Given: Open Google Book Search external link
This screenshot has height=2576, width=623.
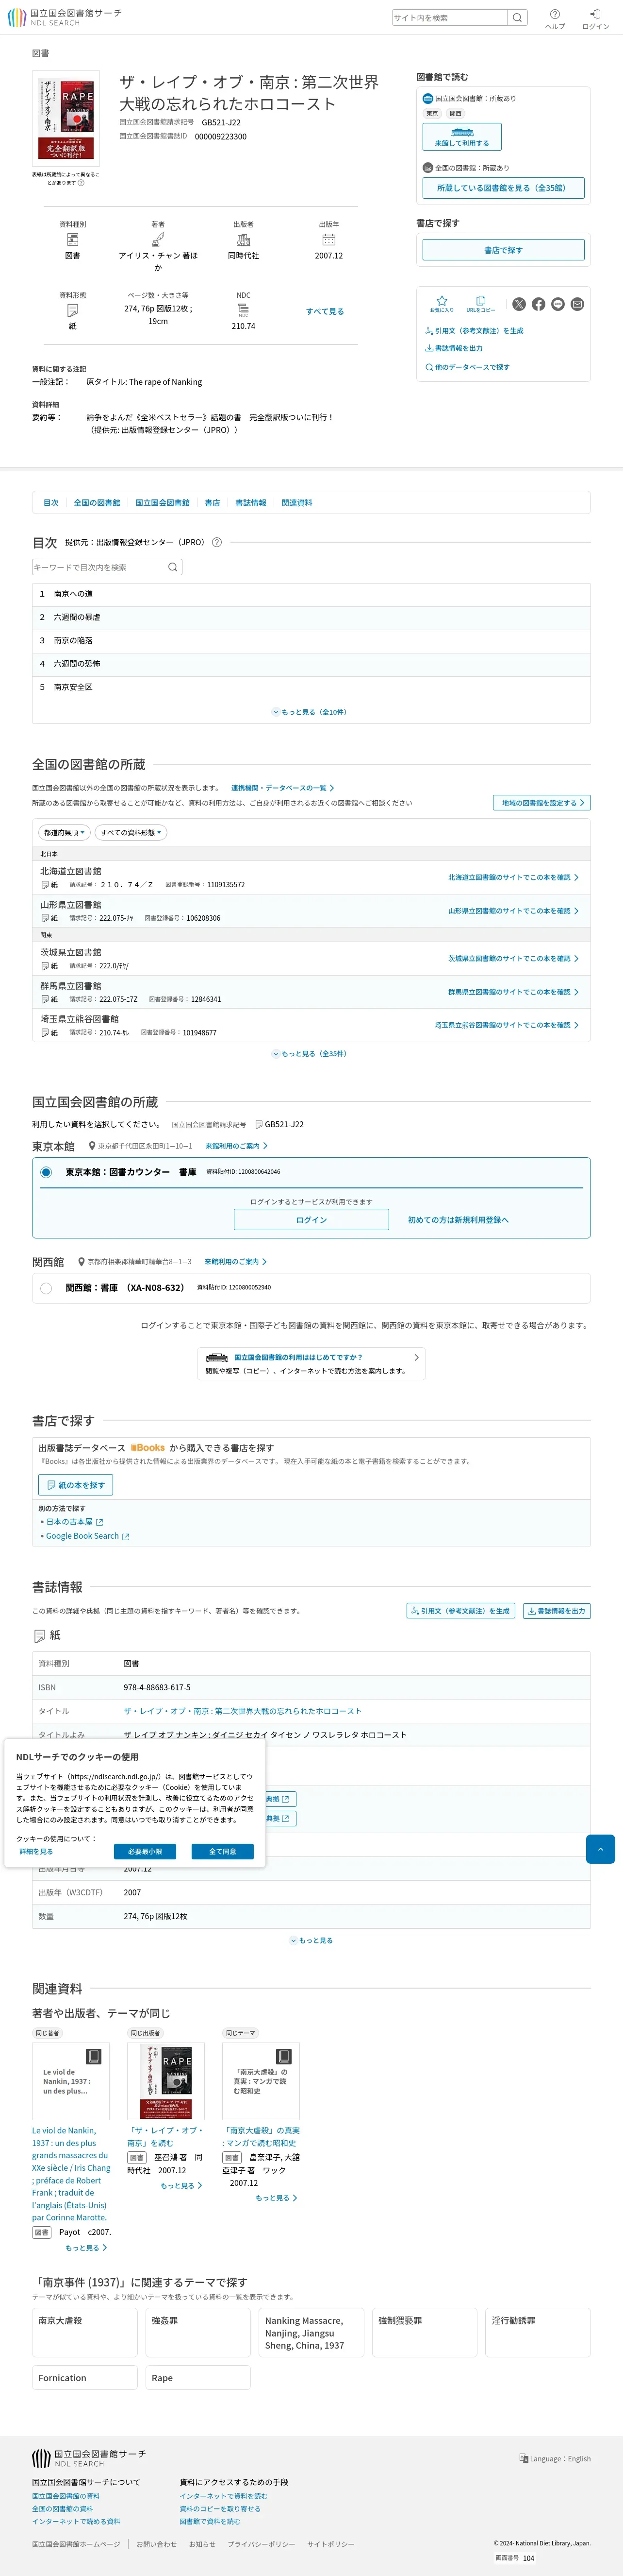Looking at the screenshot, I should pyautogui.click(x=87, y=1536).
